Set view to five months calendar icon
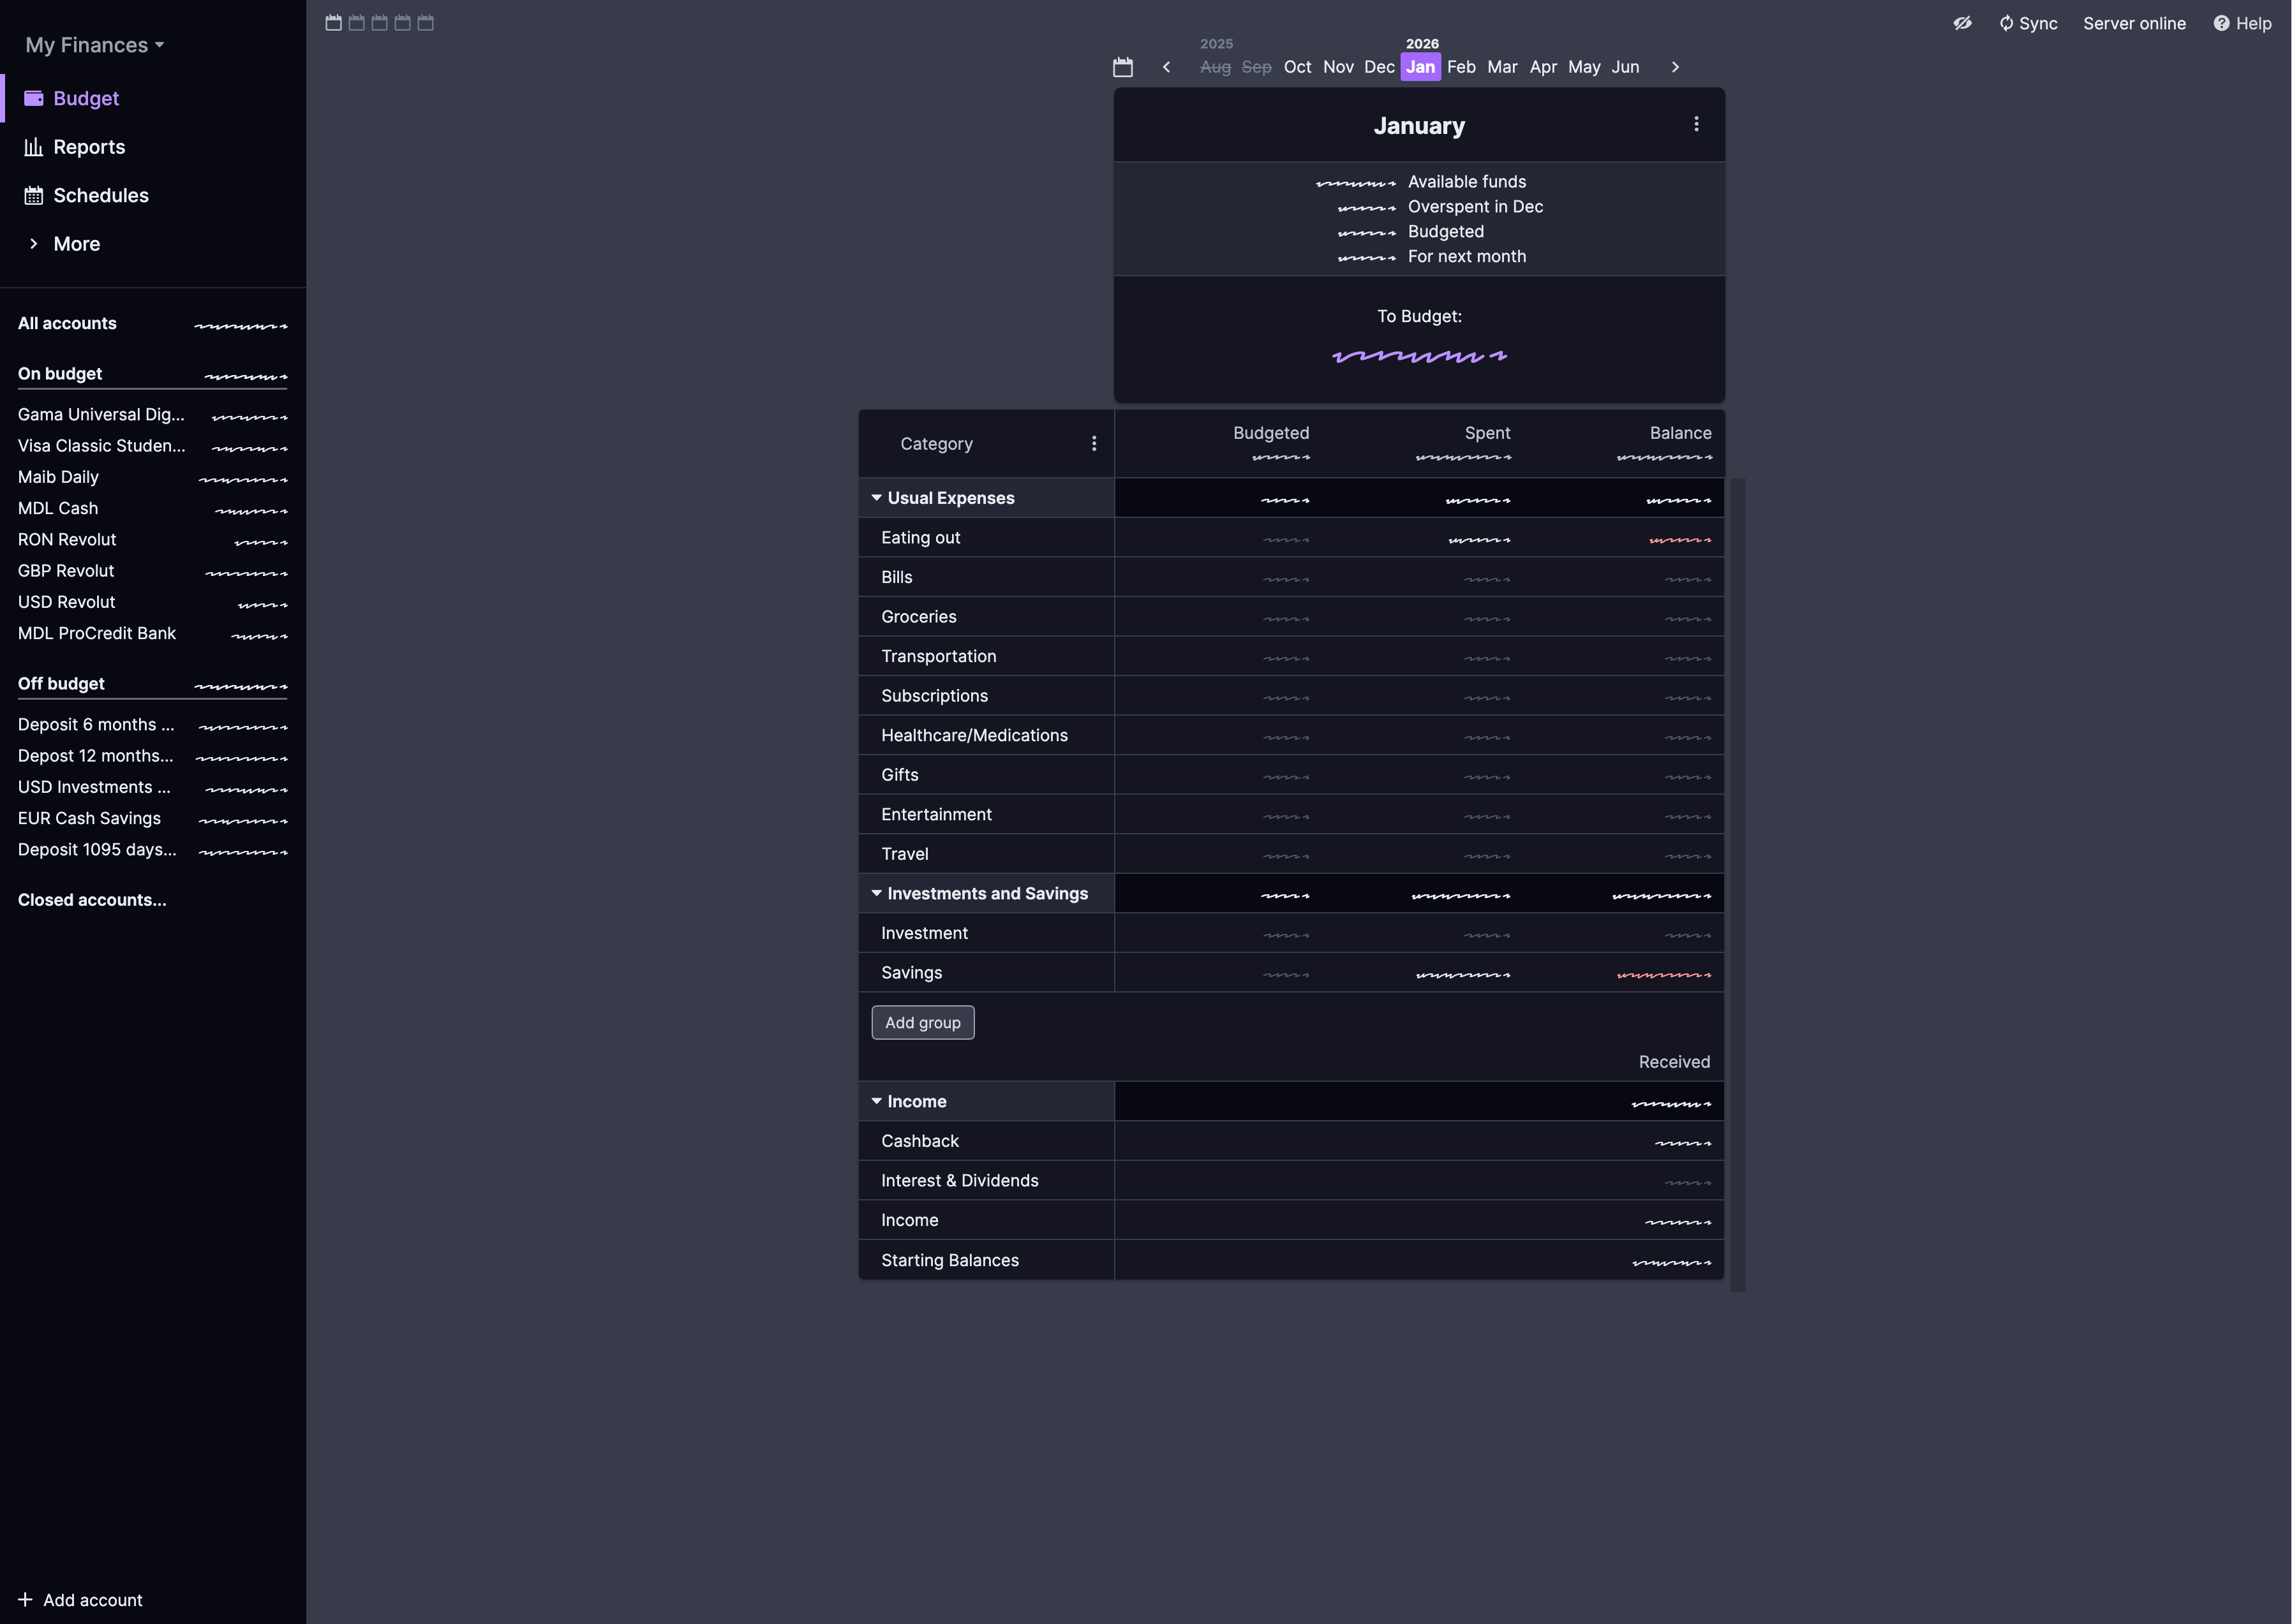 pyautogui.click(x=425, y=23)
